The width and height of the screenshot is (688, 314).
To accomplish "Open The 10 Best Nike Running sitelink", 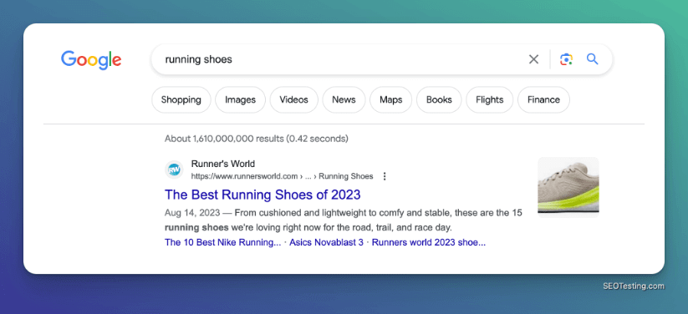I will point(223,242).
